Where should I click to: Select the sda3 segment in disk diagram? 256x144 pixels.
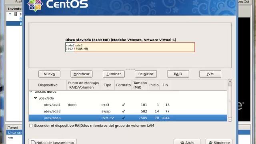(x=135, y=47)
